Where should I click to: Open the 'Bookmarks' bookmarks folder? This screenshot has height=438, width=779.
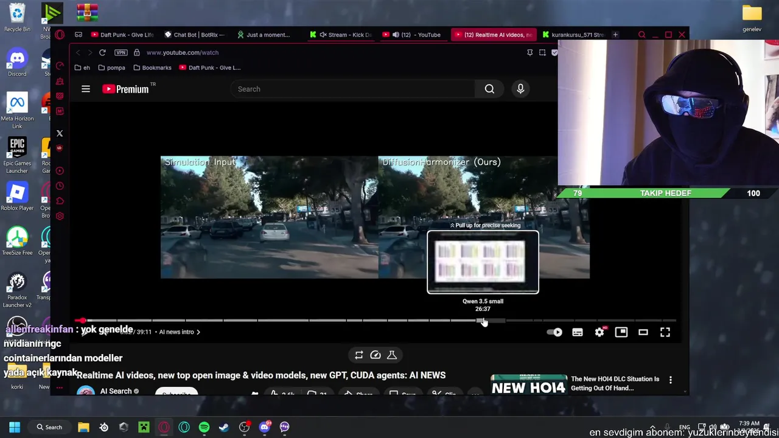(152, 68)
